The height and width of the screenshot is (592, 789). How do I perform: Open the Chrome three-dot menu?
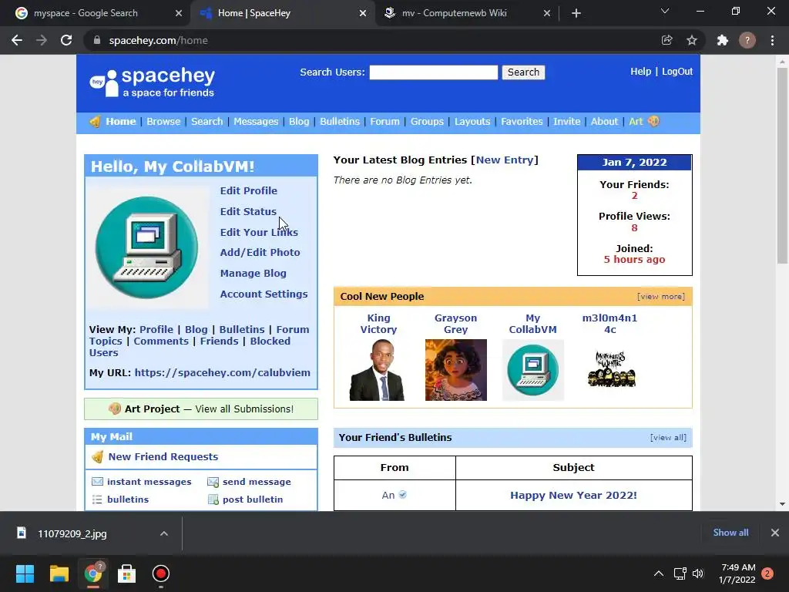coord(772,40)
